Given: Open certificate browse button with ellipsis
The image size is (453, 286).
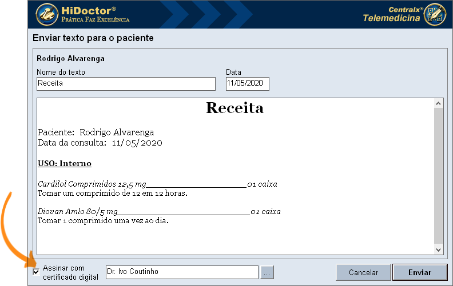Looking at the screenshot, I should (267, 272).
